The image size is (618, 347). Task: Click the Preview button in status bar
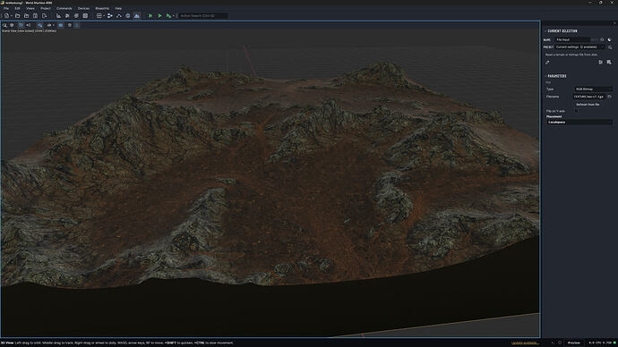pyautogui.click(x=574, y=343)
